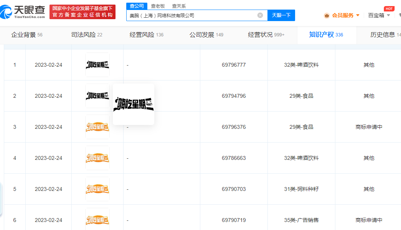Click the HOT badge above 百宝箱

click(x=389, y=8)
